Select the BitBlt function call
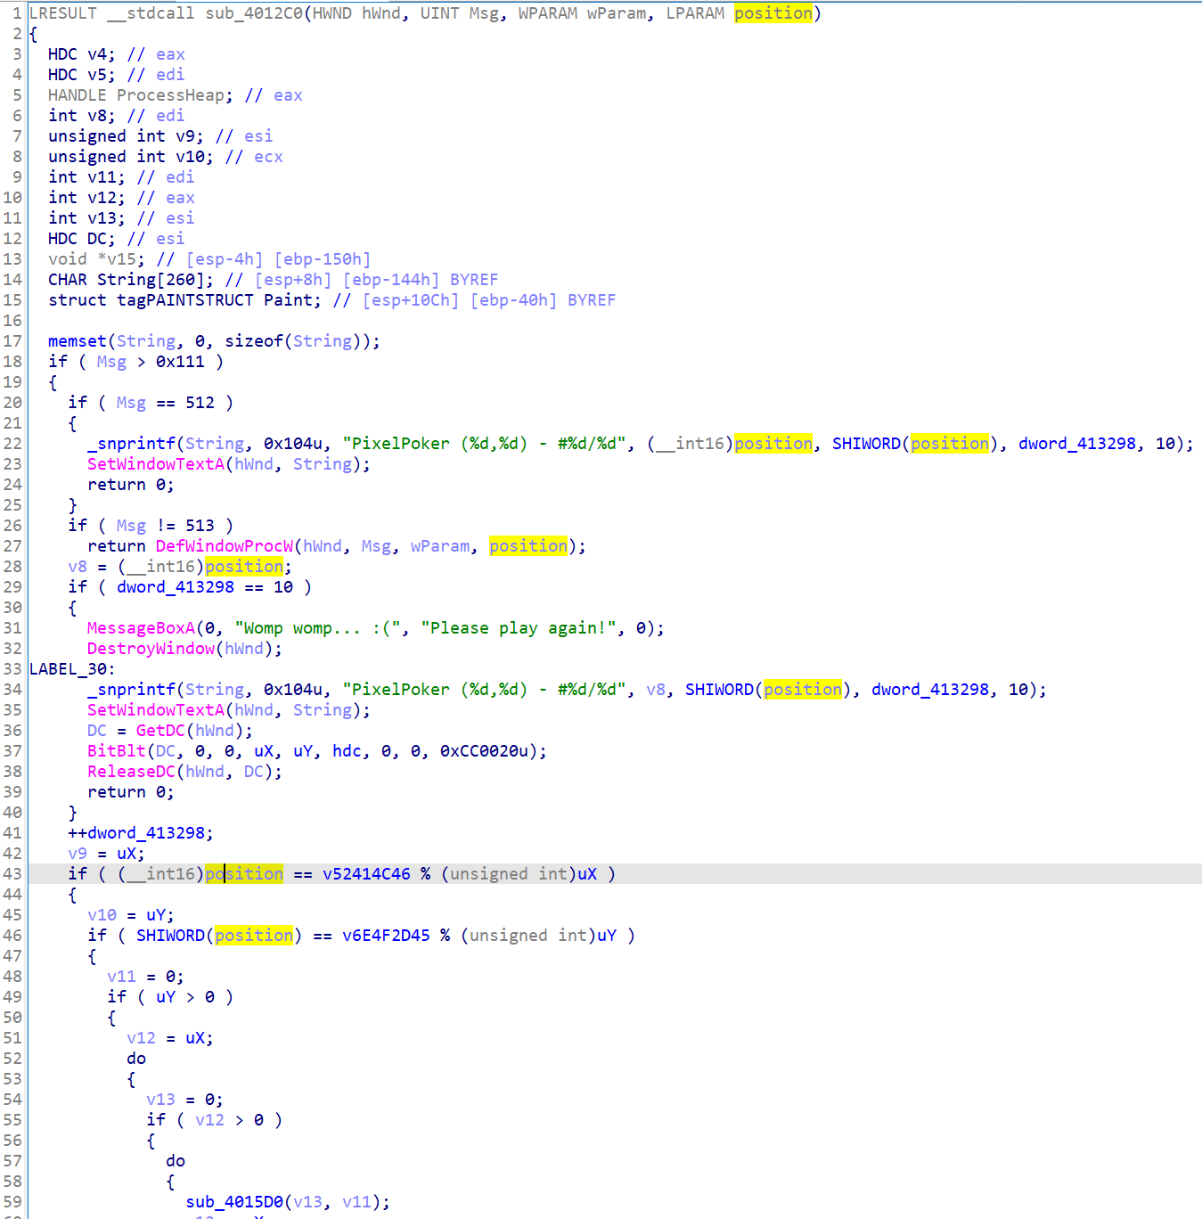The height and width of the screenshot is (1219, 1202). 116,751
